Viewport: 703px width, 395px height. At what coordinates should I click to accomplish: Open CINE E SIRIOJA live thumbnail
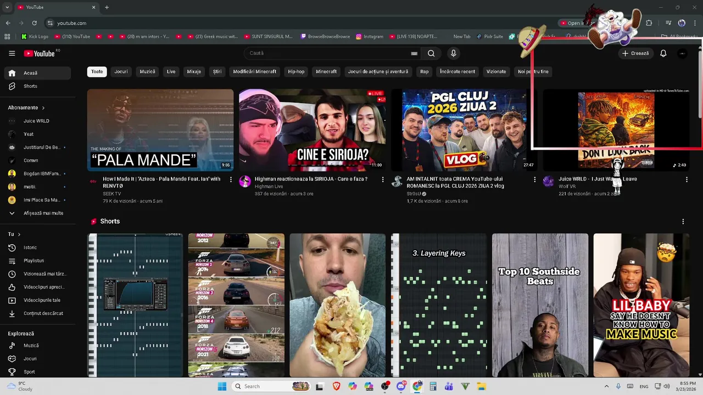coord(312,130)
